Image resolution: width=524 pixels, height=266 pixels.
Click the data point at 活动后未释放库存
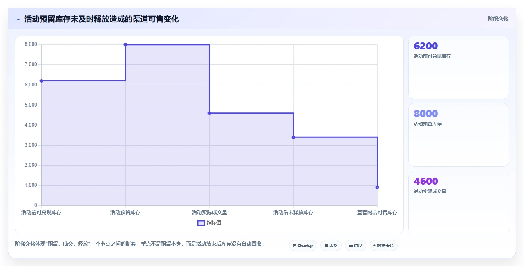293,137
